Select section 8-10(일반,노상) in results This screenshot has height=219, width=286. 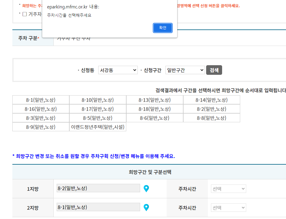pos(98,100)
